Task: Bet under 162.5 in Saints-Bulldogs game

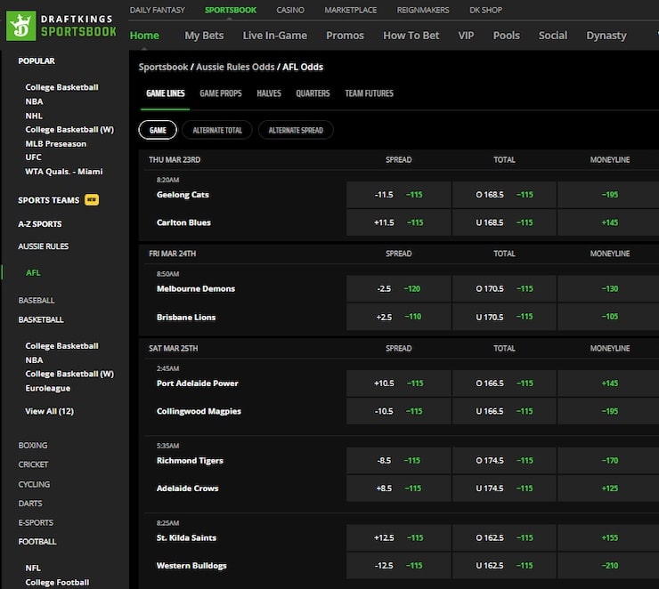Action: click(x=504, y=566)
